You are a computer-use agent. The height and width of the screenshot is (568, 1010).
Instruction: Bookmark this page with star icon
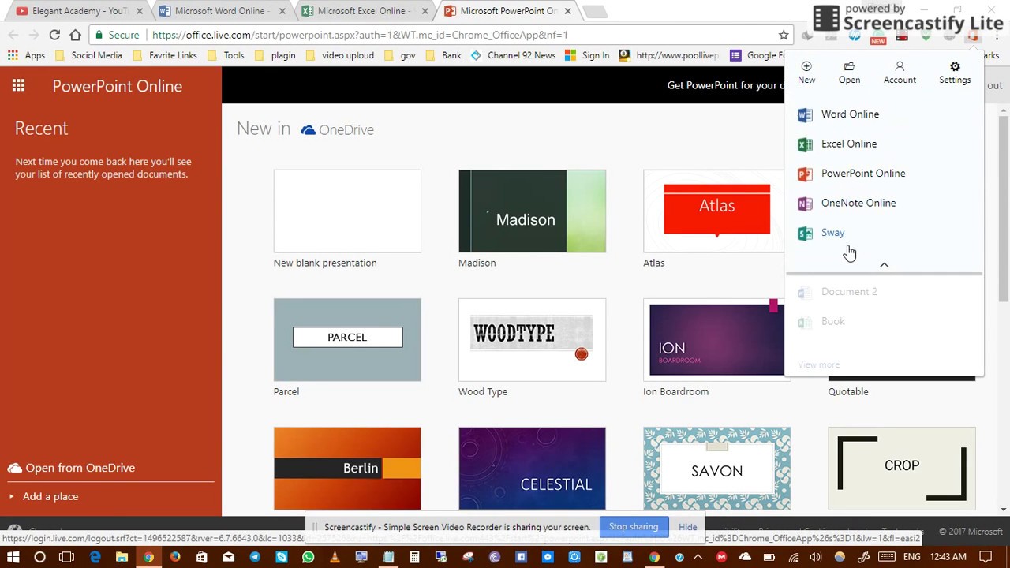[784, 35]
